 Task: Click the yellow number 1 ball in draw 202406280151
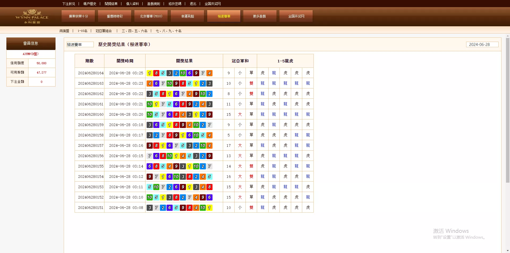(210, 208)
